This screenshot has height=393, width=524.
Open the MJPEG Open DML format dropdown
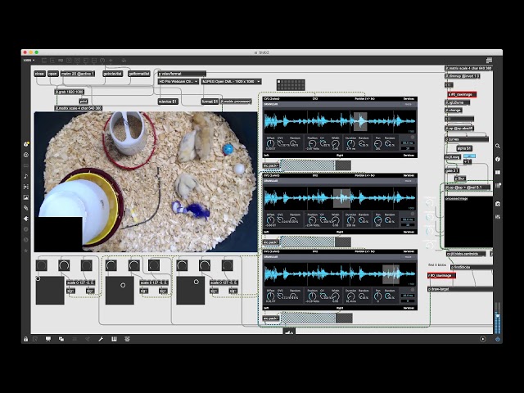231,82
